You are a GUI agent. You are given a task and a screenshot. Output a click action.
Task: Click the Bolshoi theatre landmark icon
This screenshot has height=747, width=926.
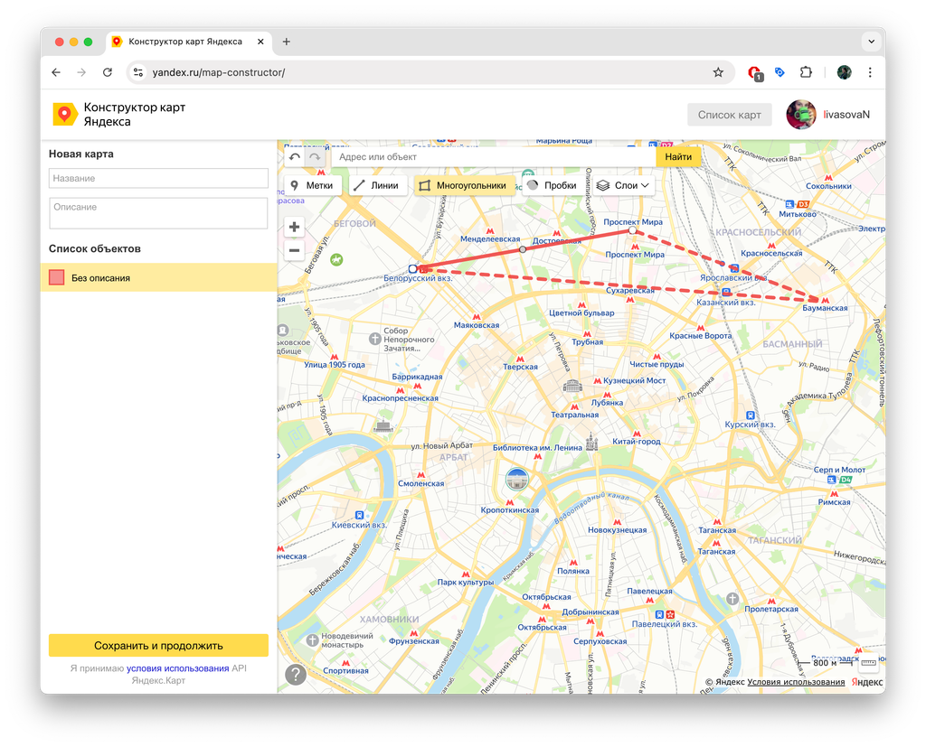point(572,387)
